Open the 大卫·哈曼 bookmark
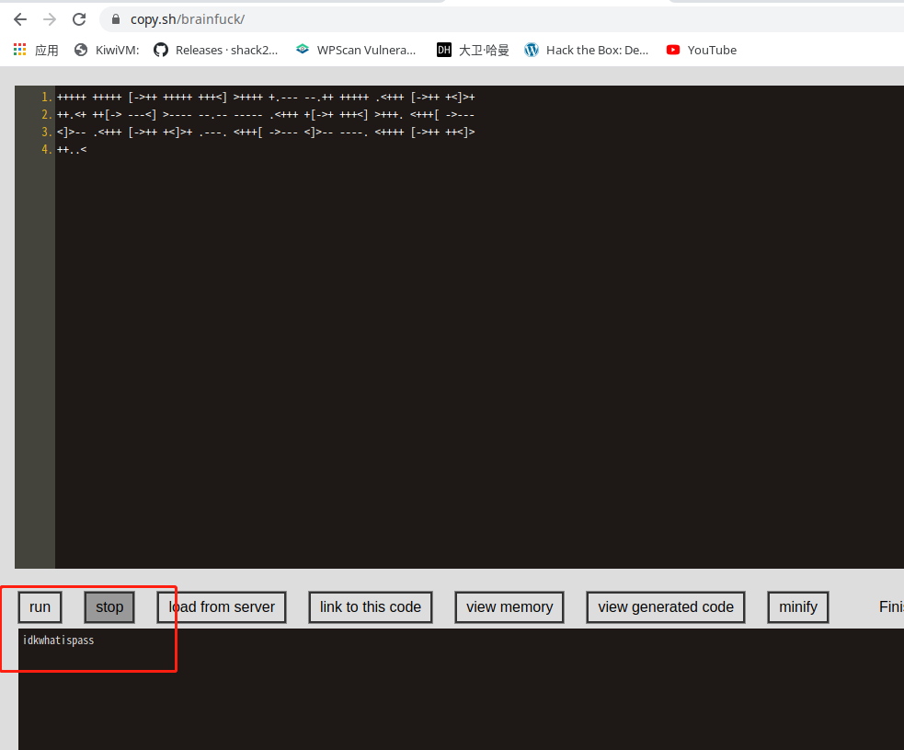The height and width of the screenshot is (750, 904). tap(473, 51)
